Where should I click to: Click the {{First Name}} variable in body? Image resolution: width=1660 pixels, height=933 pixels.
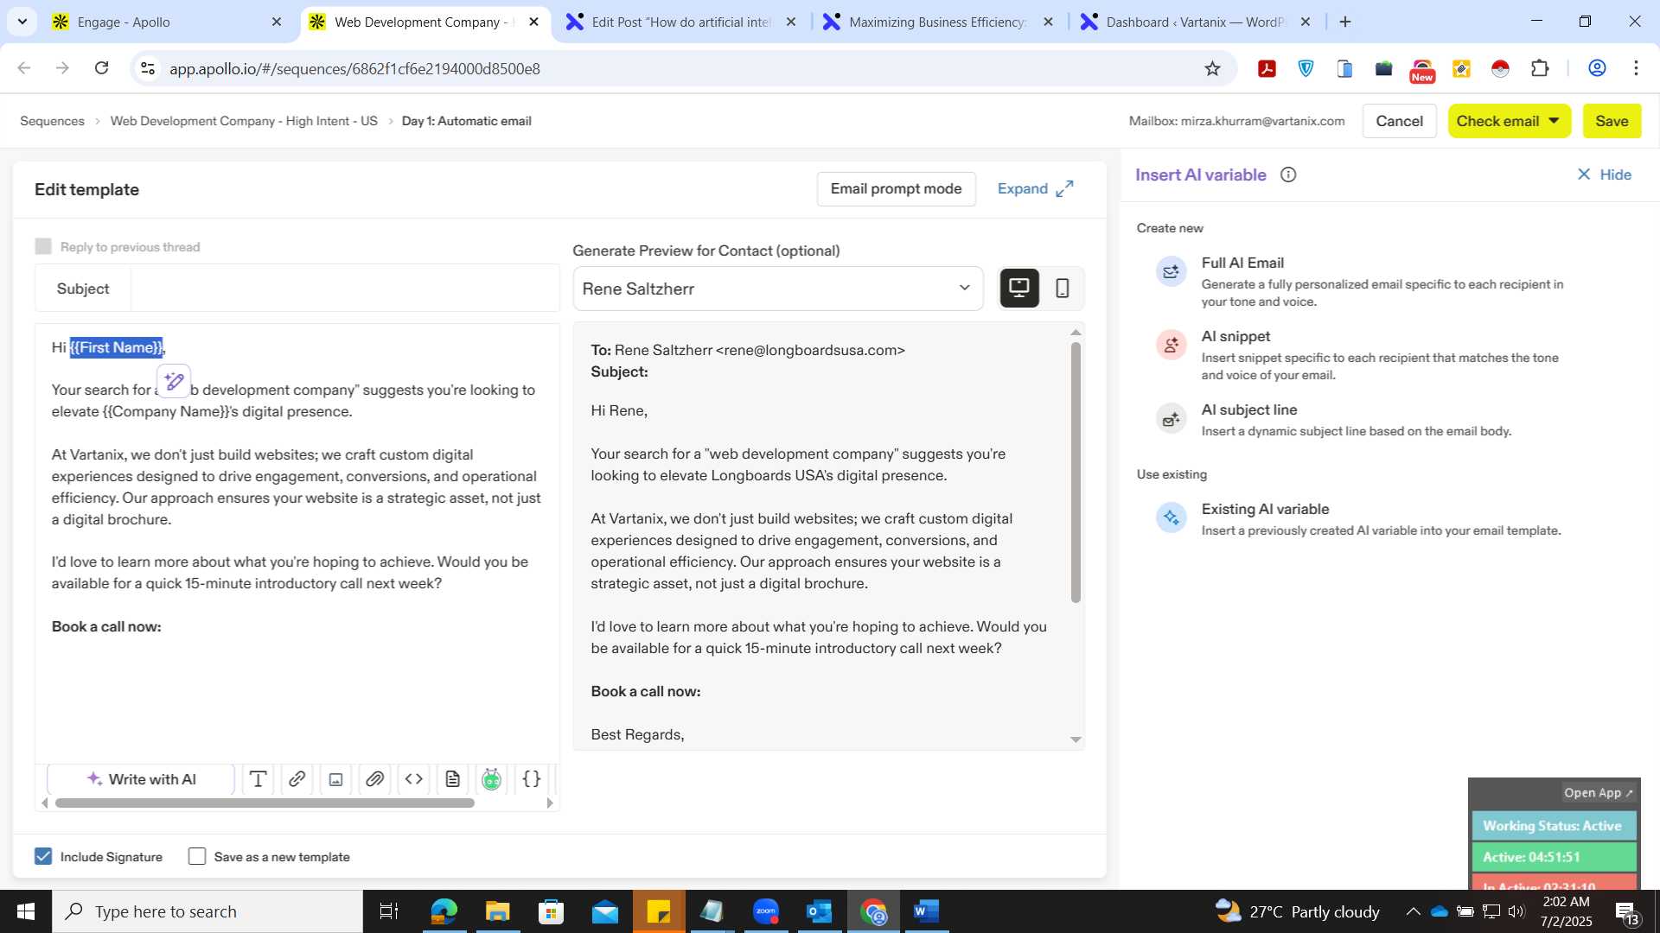[116, 347]
